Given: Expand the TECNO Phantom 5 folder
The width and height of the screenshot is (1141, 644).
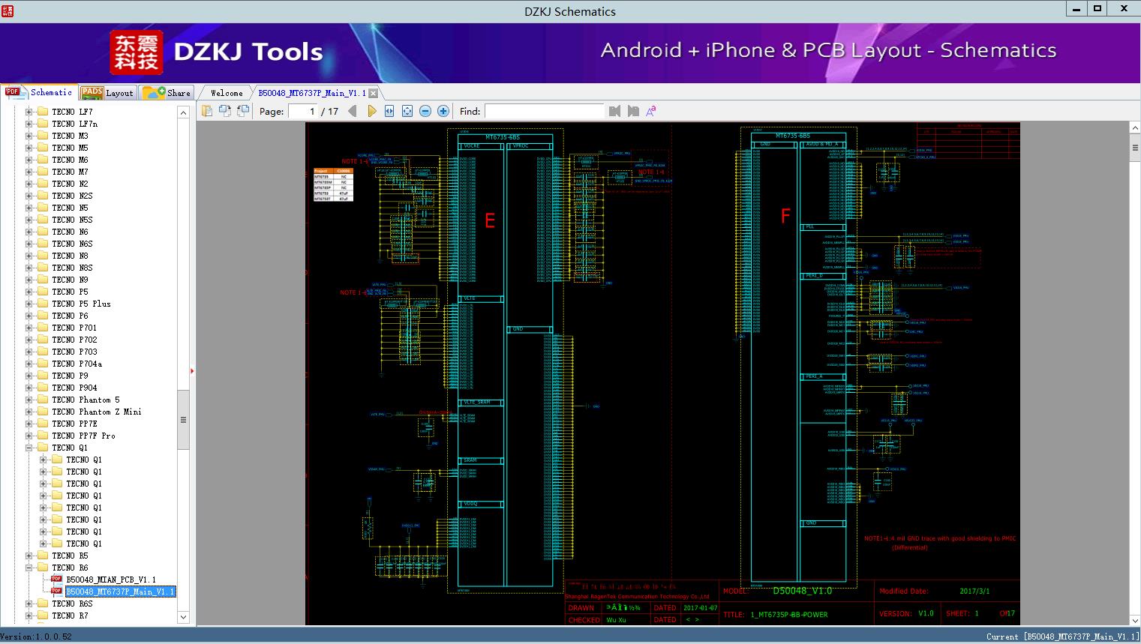Looking at the screenshot, I should (x=29, y=400).
